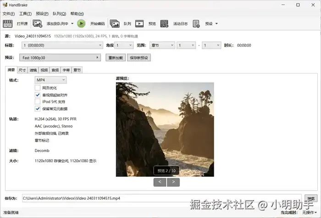Open the 预设(P) menu

pos(42,14)
